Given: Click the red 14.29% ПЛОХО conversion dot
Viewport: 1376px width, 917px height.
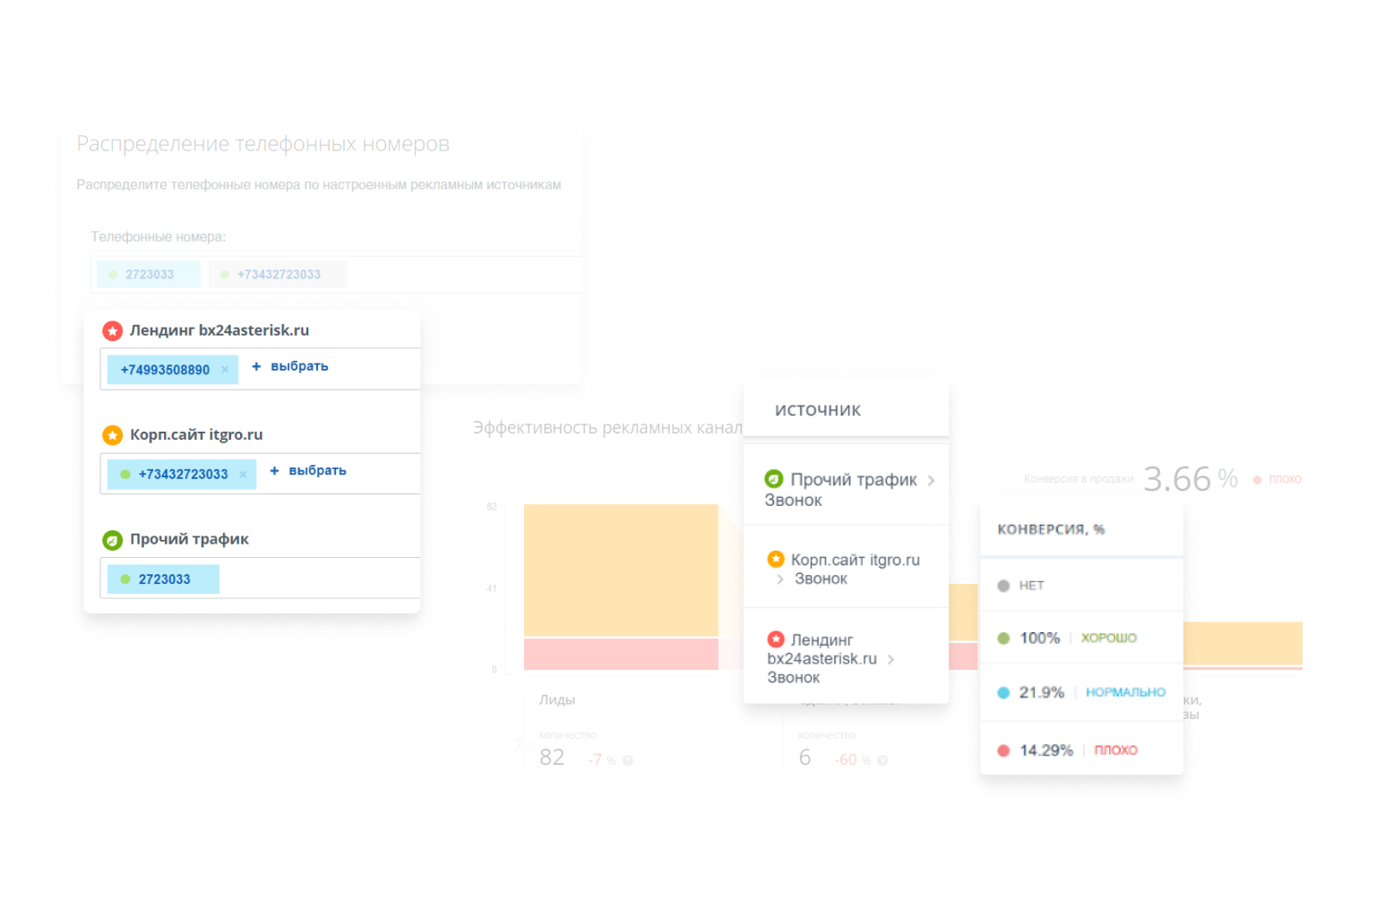Looking at the screenshot, I should click(1003, 750).
